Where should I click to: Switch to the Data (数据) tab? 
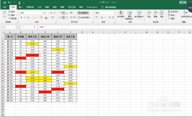[47, 7]
